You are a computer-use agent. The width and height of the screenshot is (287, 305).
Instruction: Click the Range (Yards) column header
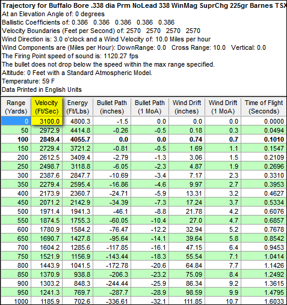tap(16, 107)
